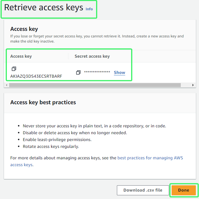Click the column divider between the headers
199x199 pixels.
68,56
